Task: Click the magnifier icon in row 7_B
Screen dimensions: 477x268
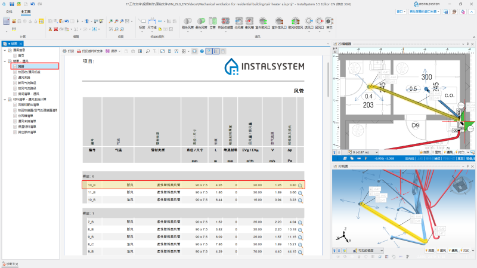Action: (x=301, y=223)
